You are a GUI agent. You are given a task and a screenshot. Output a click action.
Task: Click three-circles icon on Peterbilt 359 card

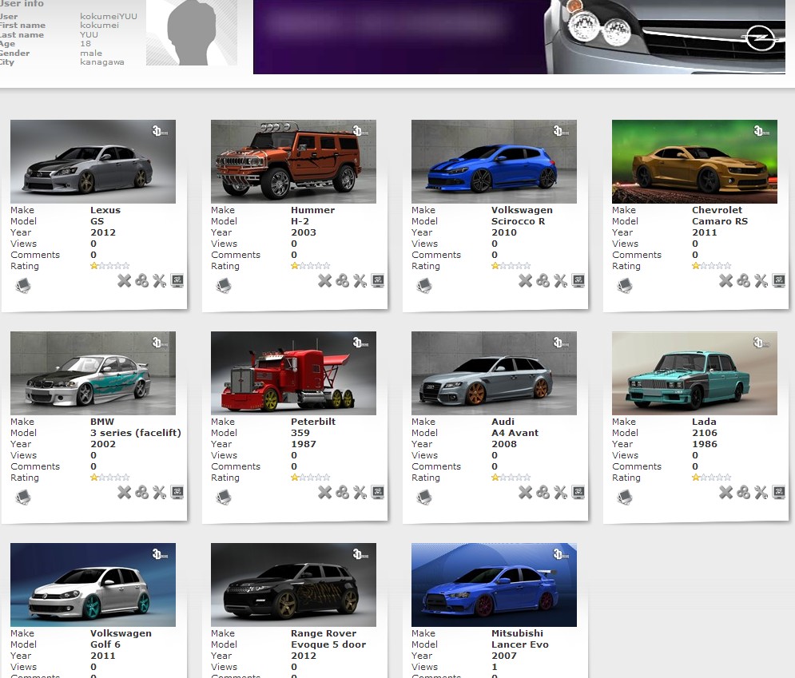click(x=343, y=493)
